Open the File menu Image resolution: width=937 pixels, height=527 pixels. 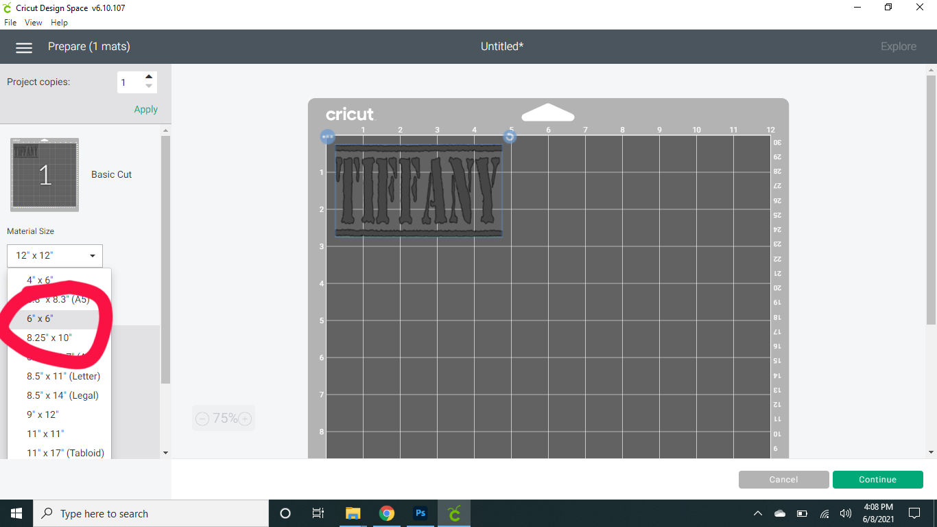point(10,23)
